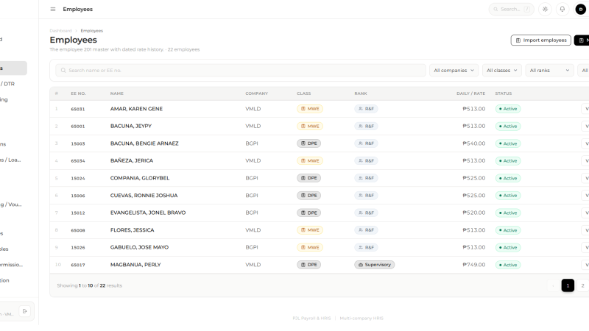The image size is (589, 331).
Task: Click the top bar Search field
Action: tap(511, 9)
